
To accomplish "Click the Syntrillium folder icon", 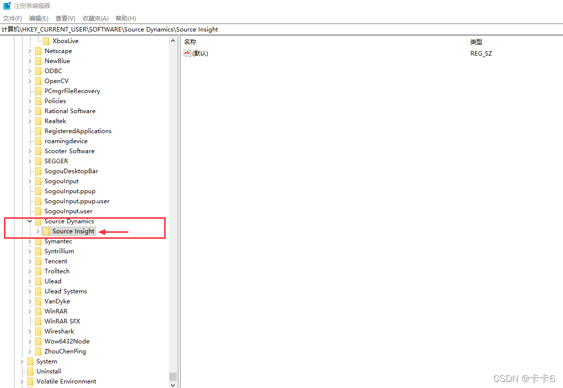I will point(39,251).
